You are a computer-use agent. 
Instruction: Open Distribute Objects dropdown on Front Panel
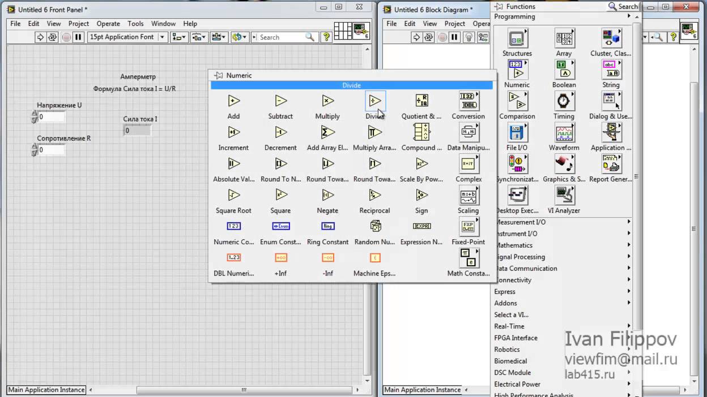click(199, 37)
